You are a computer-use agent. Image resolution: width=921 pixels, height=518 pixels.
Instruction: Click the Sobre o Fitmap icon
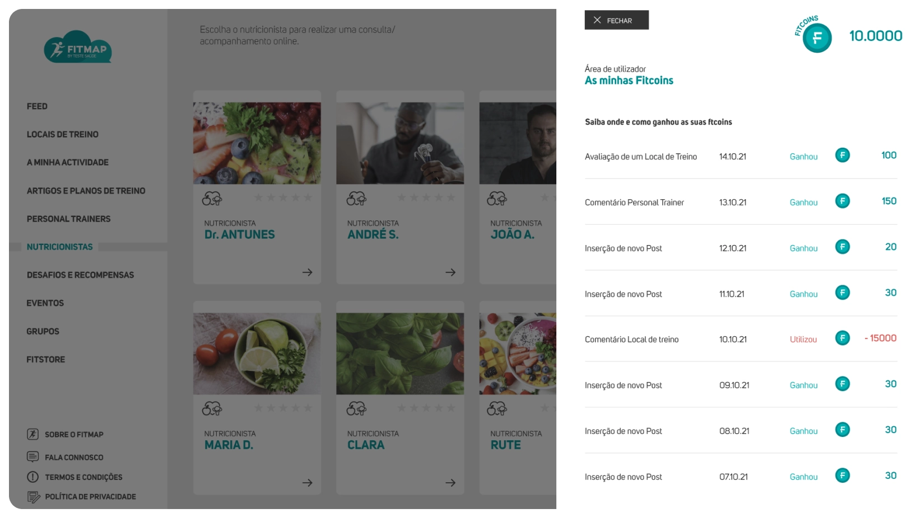[32, 434]
